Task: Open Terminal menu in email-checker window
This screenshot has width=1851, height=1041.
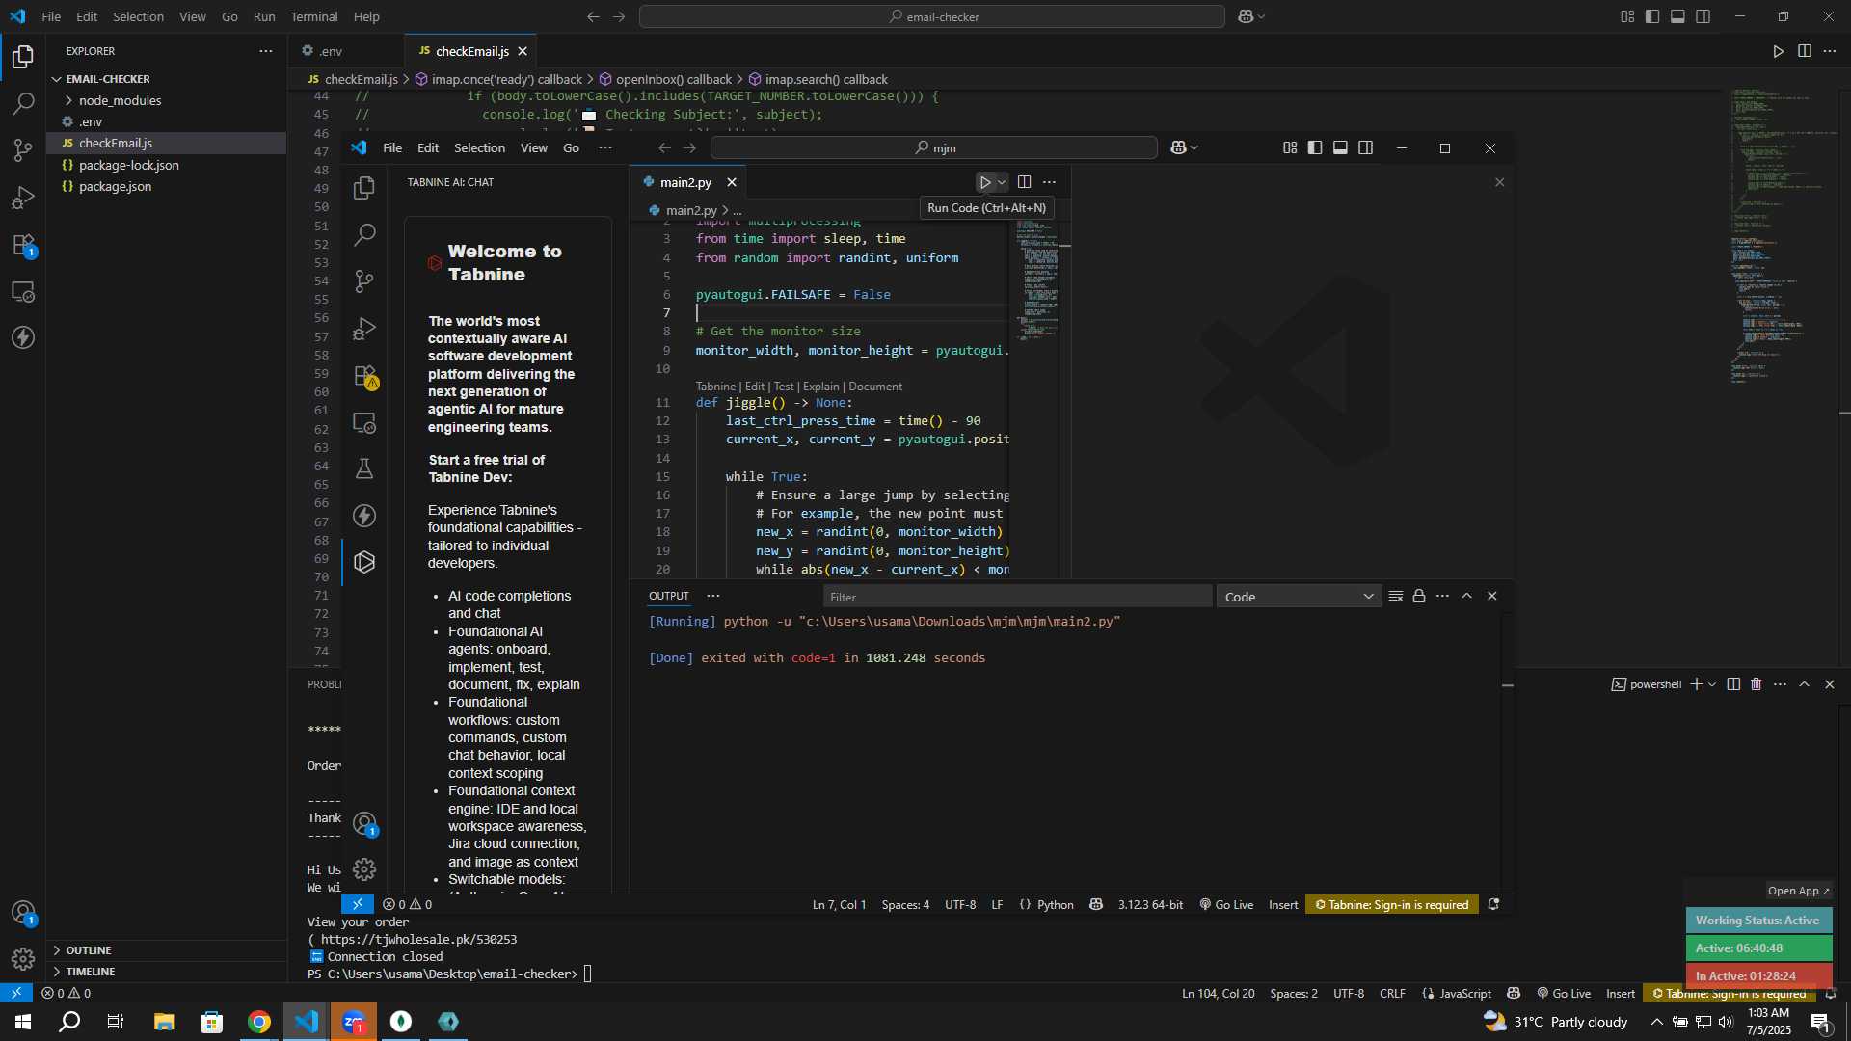Action: click(314, 16)
